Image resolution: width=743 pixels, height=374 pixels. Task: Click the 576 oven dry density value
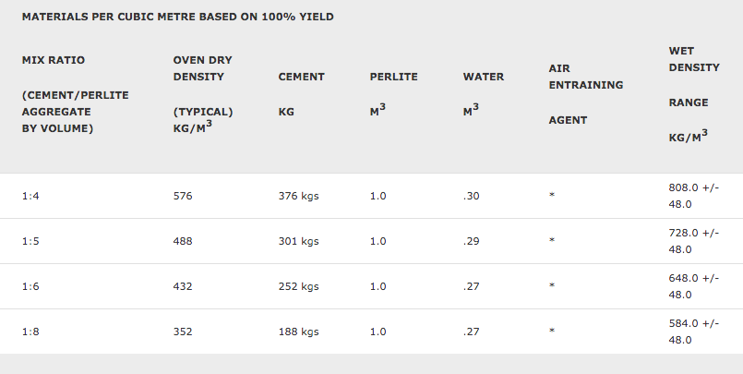point(183,196)
